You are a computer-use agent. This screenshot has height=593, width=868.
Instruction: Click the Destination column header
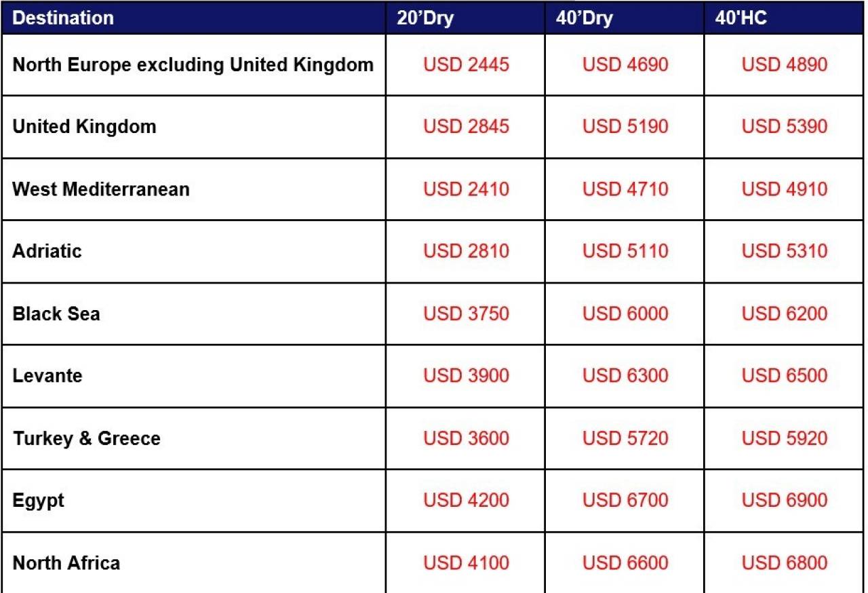point(64,18)
